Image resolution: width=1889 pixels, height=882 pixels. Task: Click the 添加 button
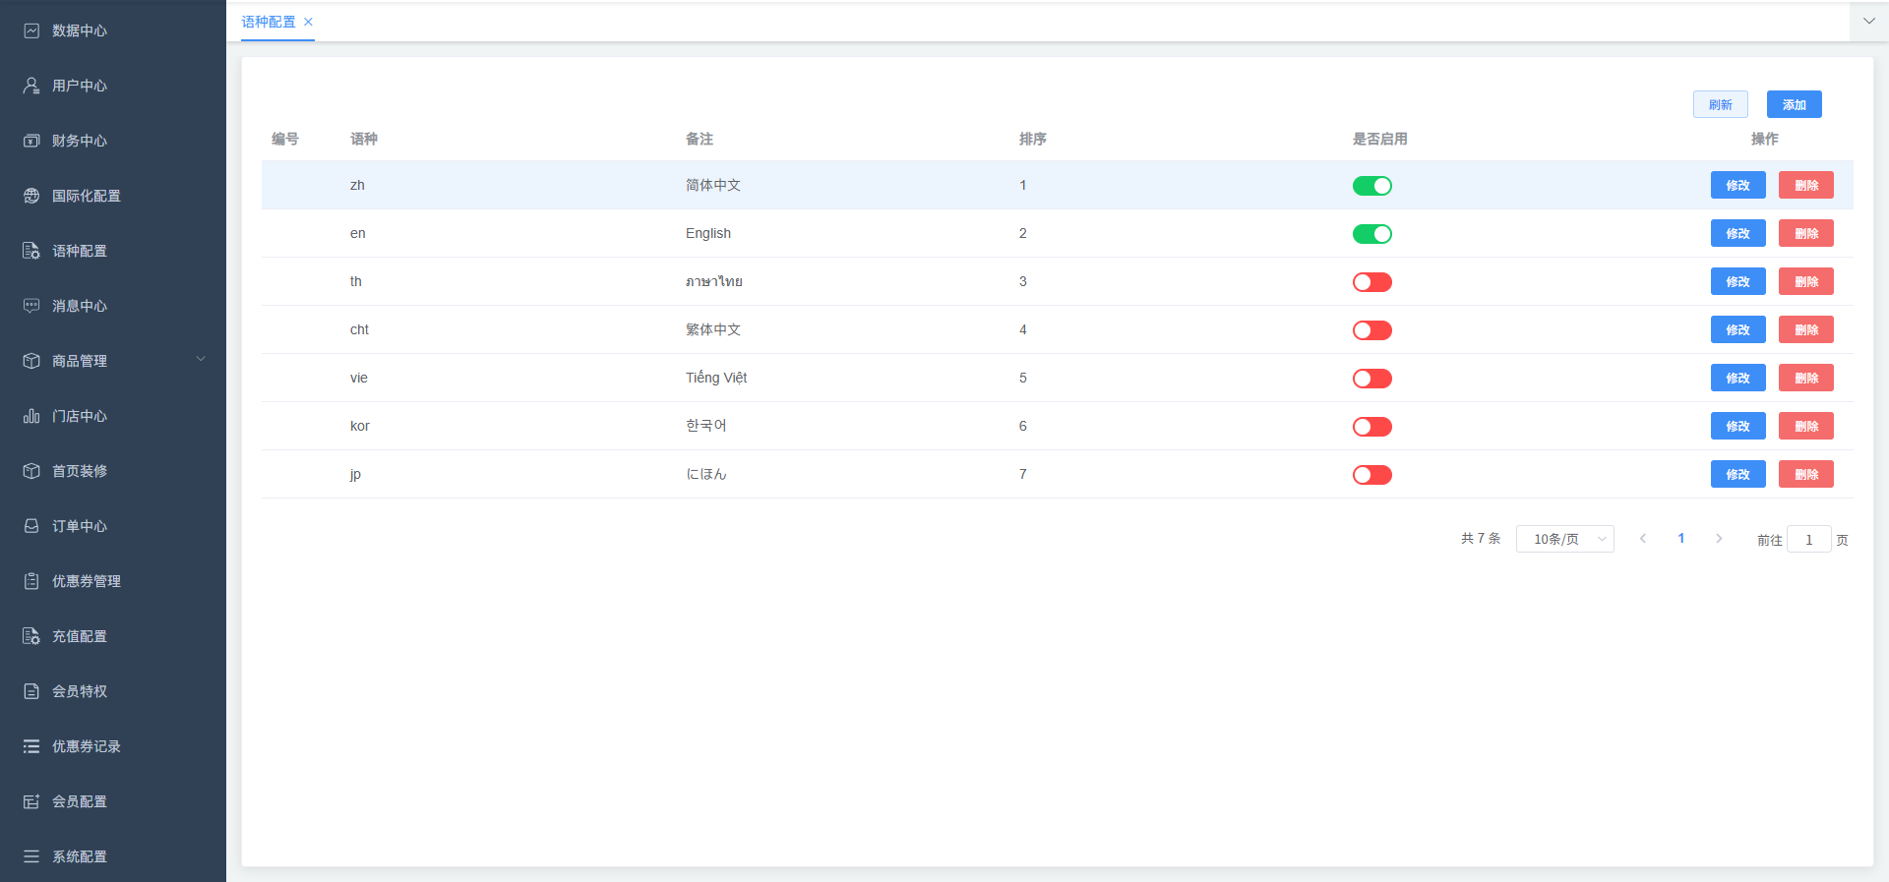(x=1794, y=104)
